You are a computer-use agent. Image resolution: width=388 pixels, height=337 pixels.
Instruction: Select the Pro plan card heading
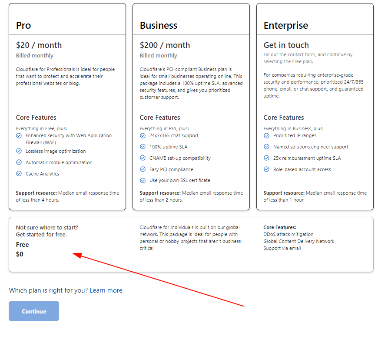23,25
